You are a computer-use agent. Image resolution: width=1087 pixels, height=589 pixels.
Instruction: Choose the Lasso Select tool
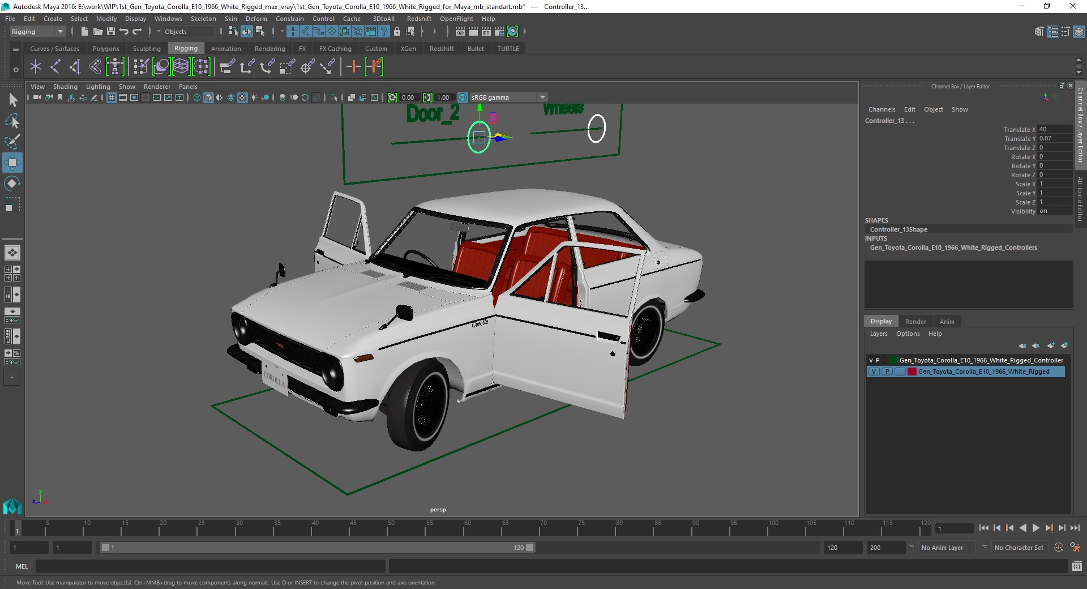click(12, 121)
